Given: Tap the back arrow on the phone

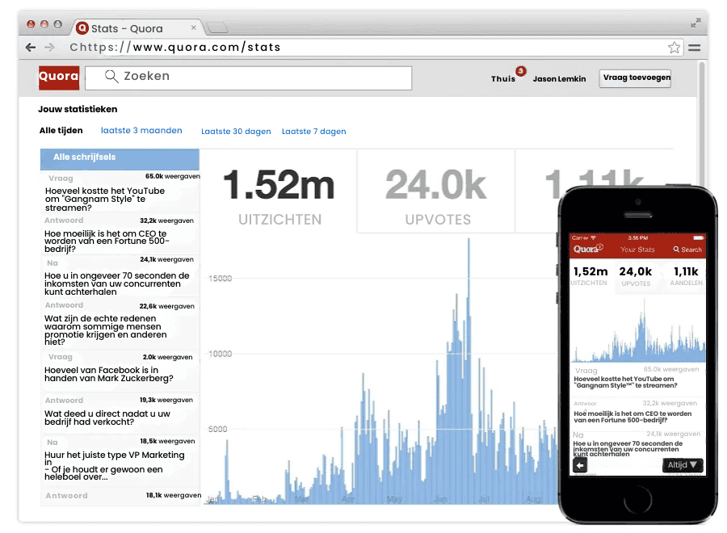Looking at the screenshot, I should (x=579, y=465).
